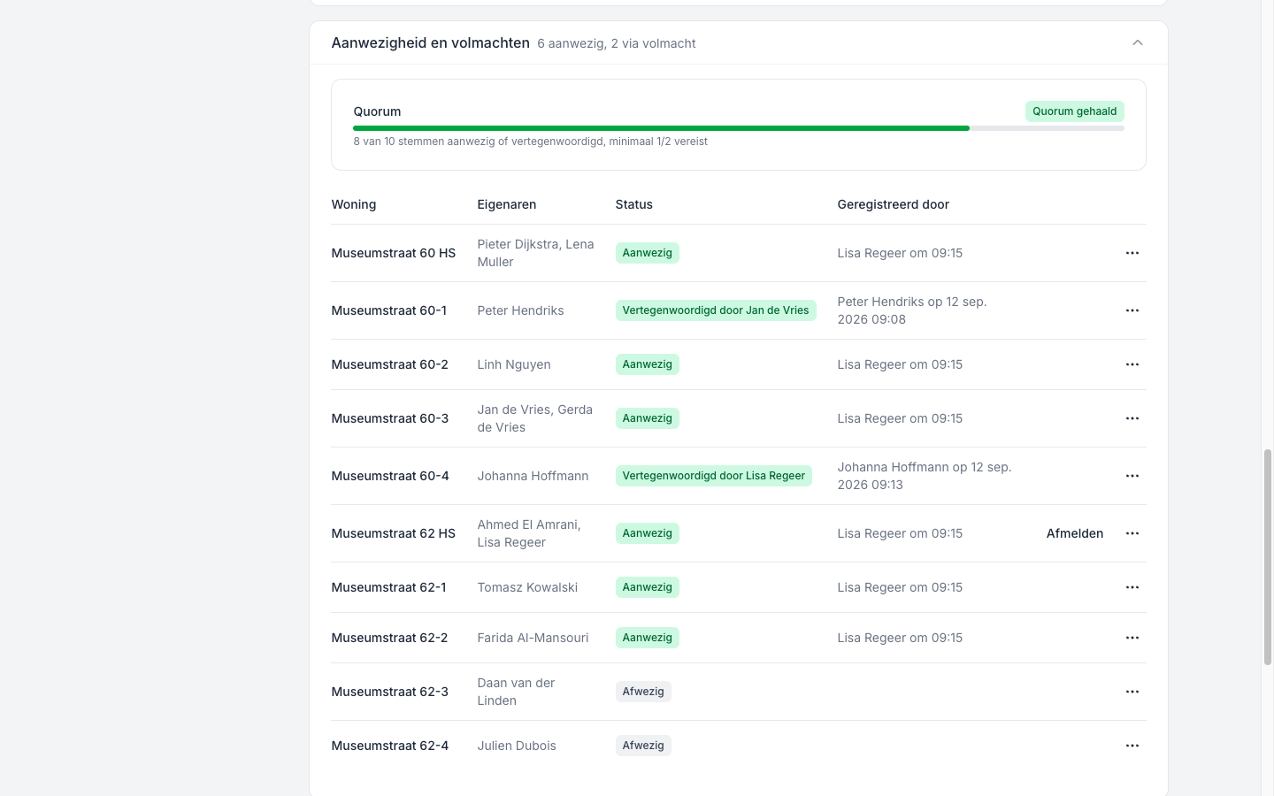The image size is (1274, 796).
Task: Click the Vertegenwoordigd door Lisa Regeer badge
Action: 713,476
